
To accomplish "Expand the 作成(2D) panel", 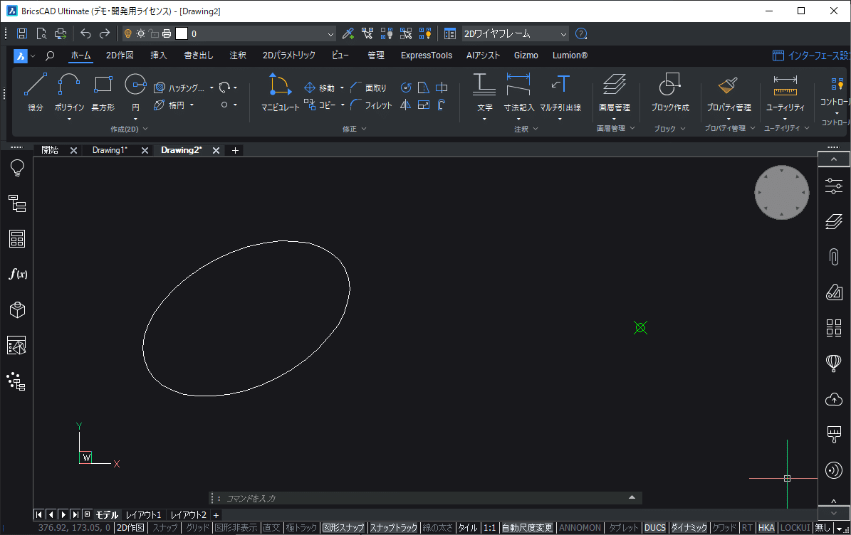I will pos(129,129).
